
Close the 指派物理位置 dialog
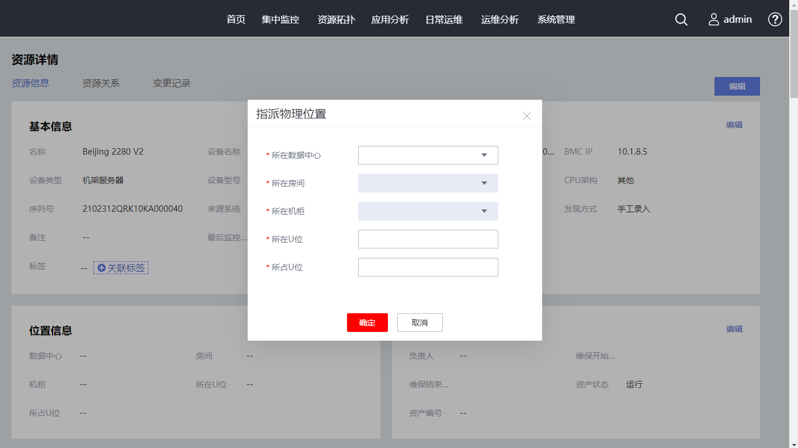(526, 116)
